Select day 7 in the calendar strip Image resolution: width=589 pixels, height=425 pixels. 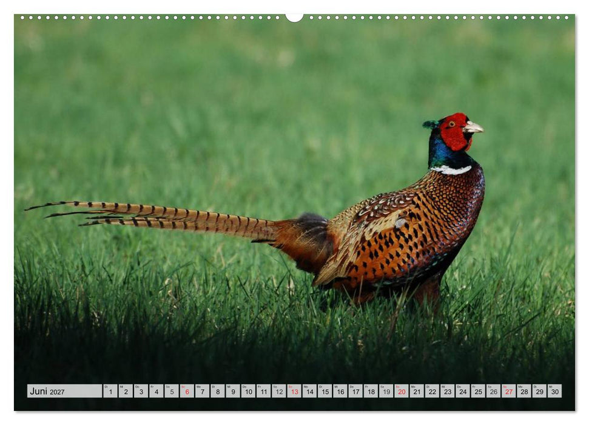tap(202, 391)
